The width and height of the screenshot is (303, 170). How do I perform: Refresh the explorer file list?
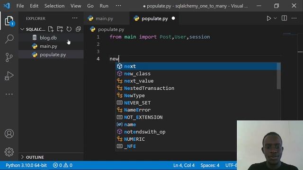(x=69, y=29)
